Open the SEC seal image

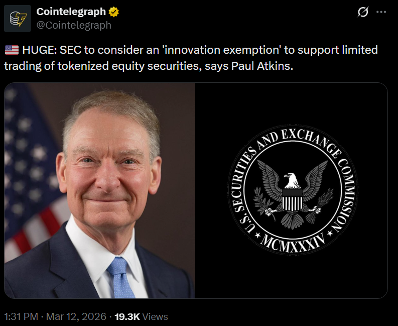coord(291,191)
